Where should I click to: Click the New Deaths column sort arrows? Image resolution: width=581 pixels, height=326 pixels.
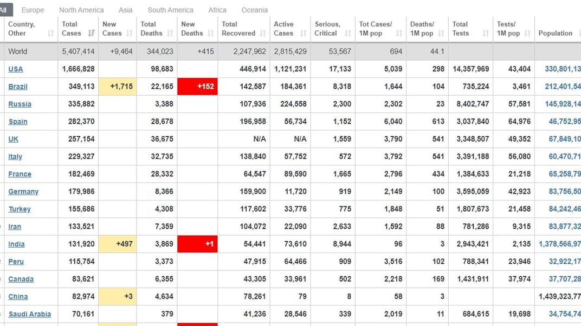tap(211, 34)
